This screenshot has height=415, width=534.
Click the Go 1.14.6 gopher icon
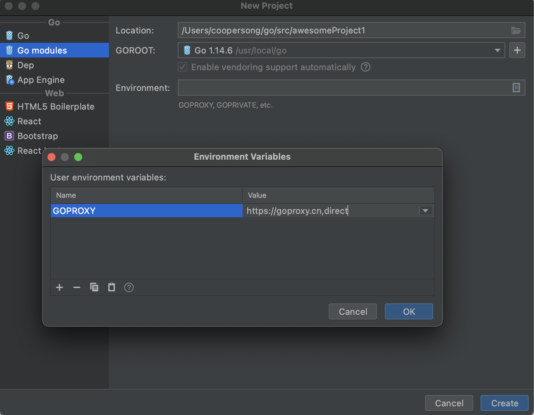click(187, 50)
